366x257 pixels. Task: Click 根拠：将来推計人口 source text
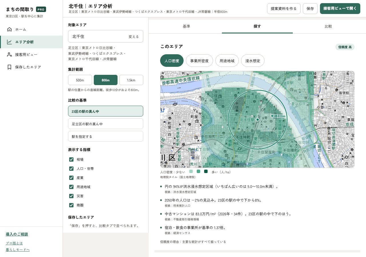178,206
